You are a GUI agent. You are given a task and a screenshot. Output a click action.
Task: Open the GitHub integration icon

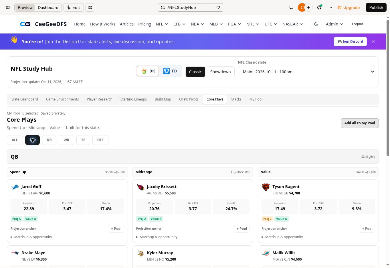(x=319, y=7)
